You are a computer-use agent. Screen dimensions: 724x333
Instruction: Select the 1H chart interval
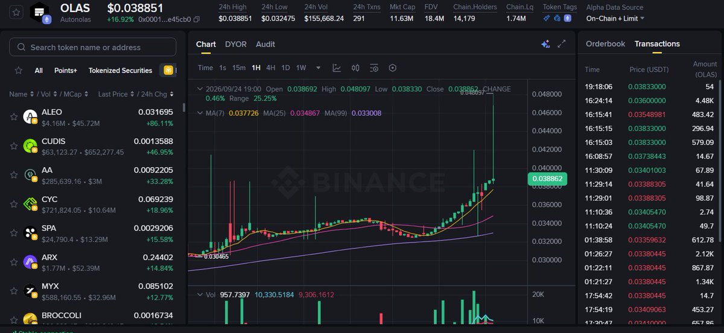click(x=256, y=68)
